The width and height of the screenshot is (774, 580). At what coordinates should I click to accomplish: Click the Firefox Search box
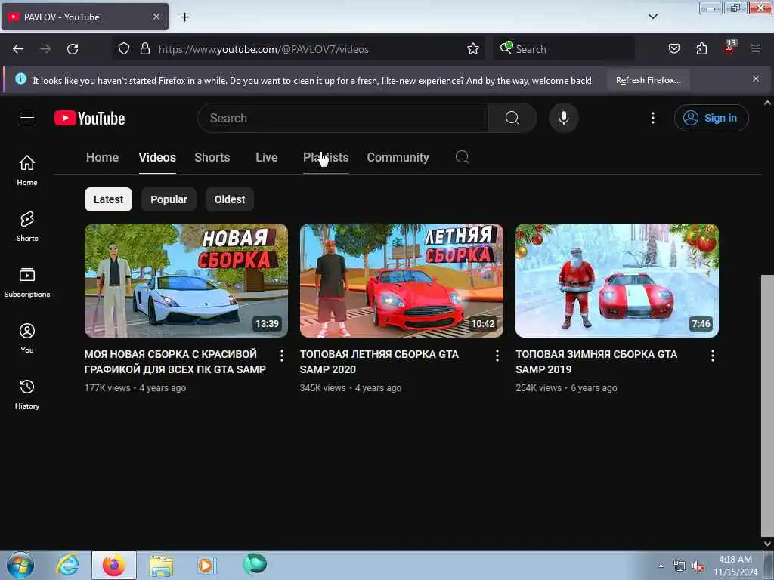pos(564,49)
